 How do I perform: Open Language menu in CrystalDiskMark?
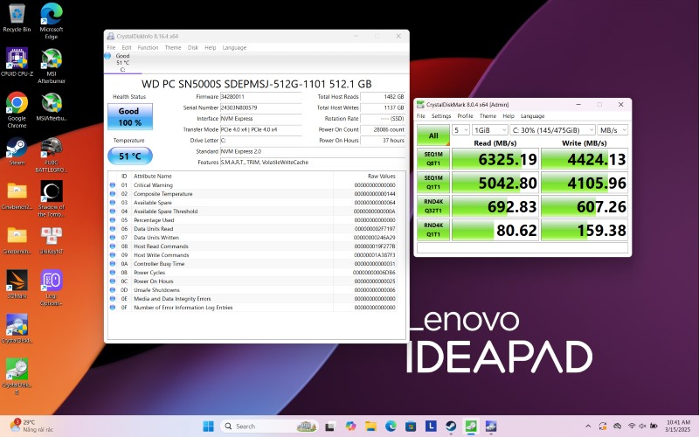533,116
